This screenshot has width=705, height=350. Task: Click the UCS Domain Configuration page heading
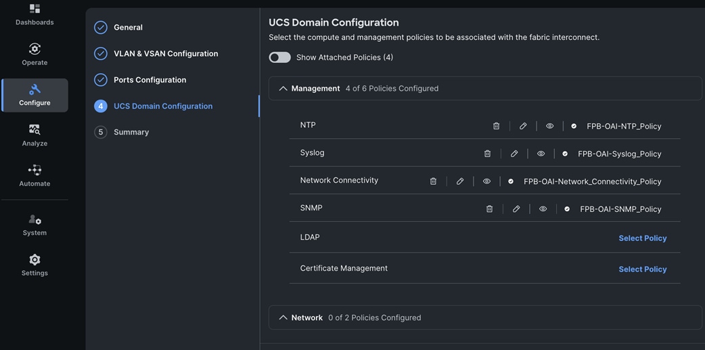coord(334,22)
